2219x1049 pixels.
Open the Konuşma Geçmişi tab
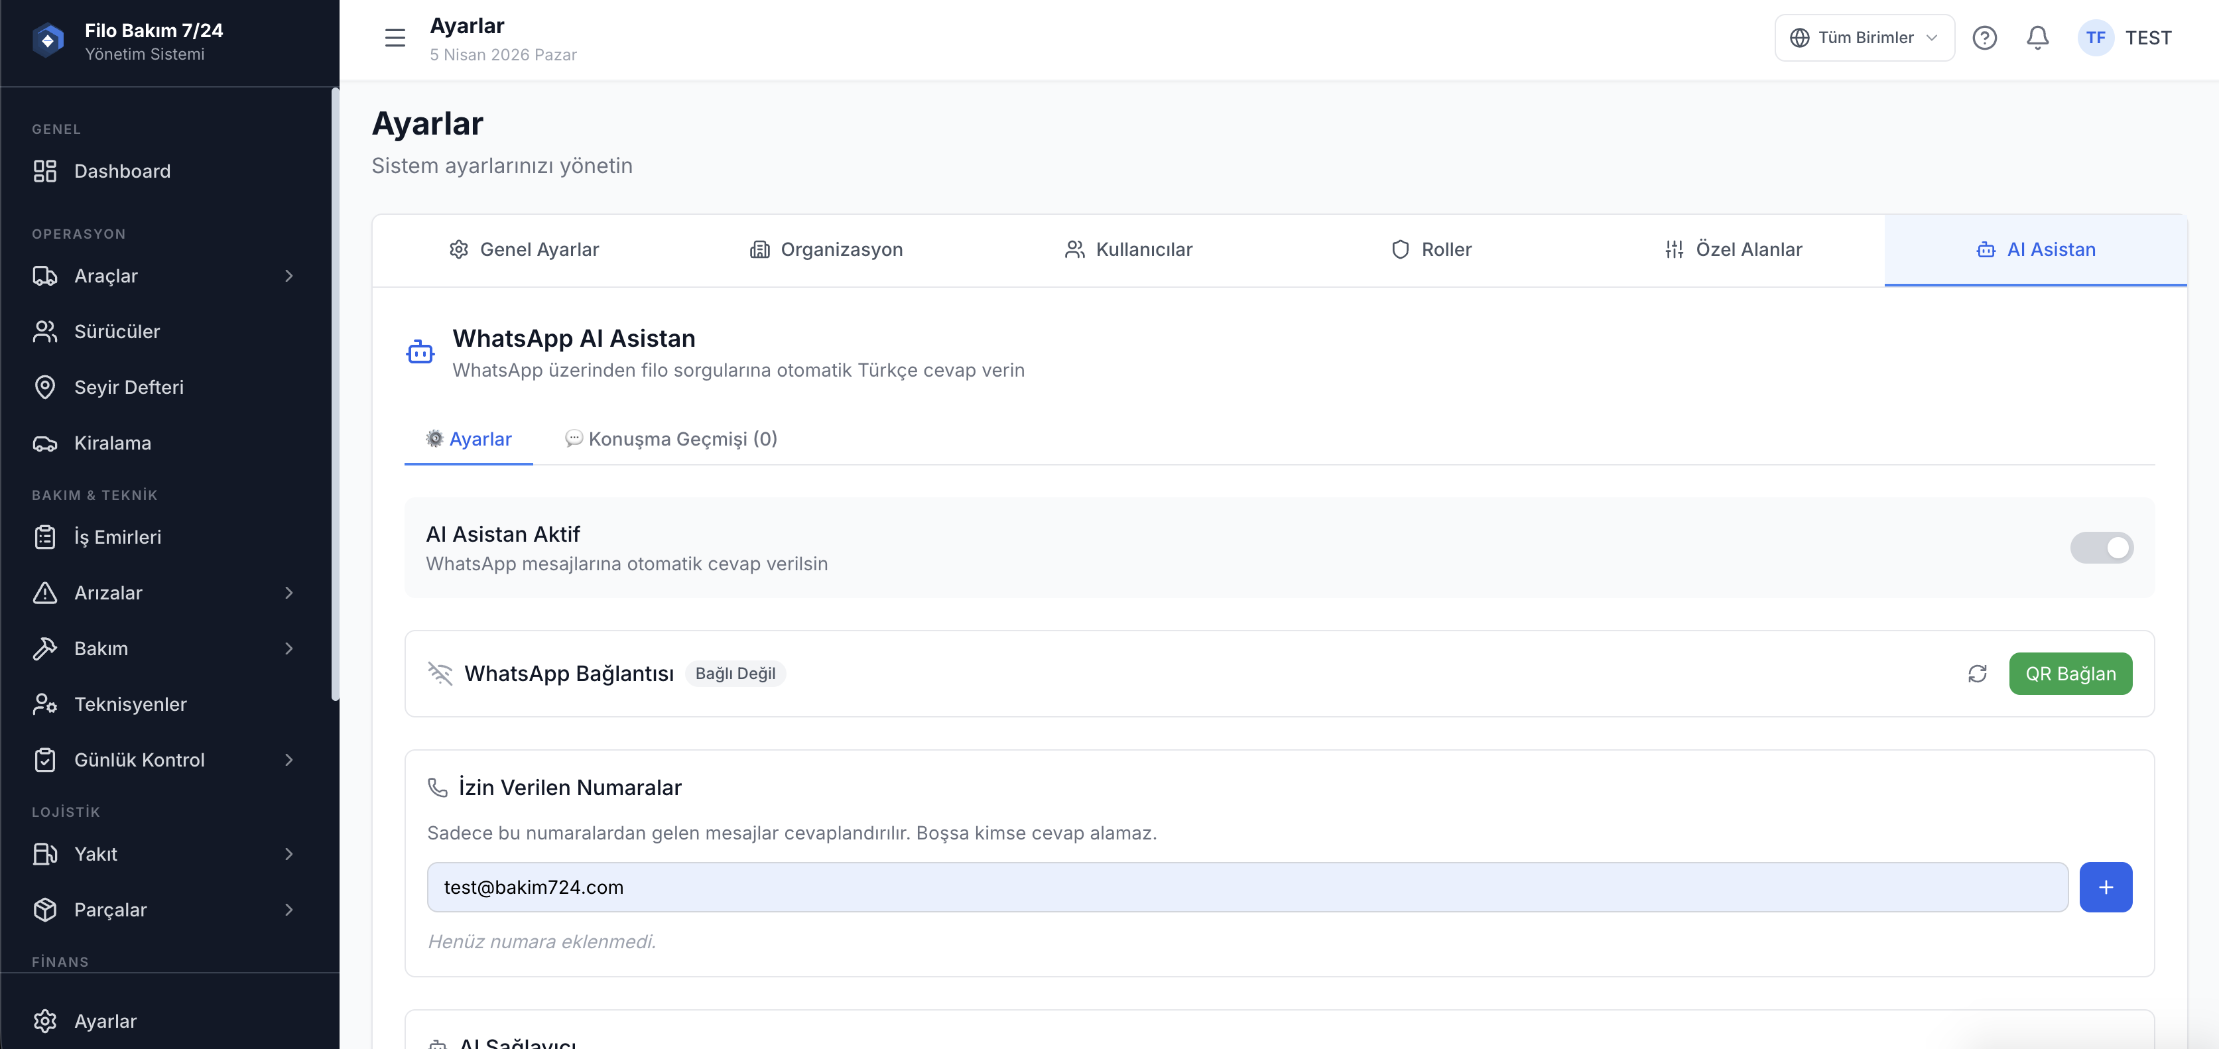point(671,439)
